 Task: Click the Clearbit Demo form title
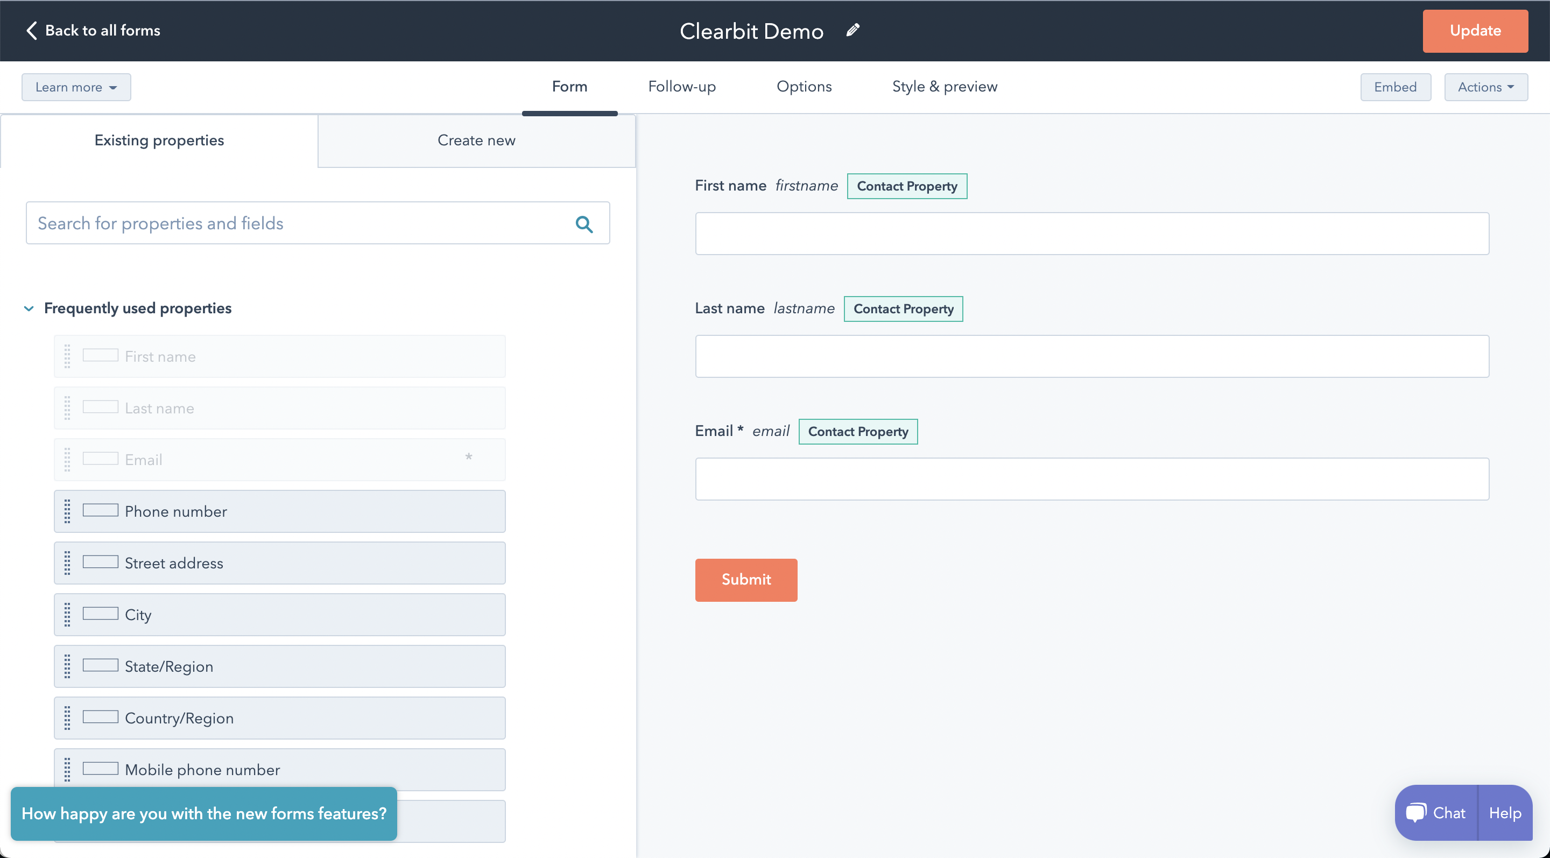(751, 31)
